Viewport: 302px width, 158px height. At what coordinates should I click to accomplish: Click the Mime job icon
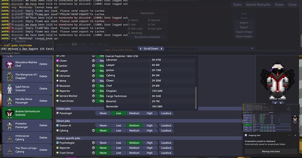click(57, 81)
